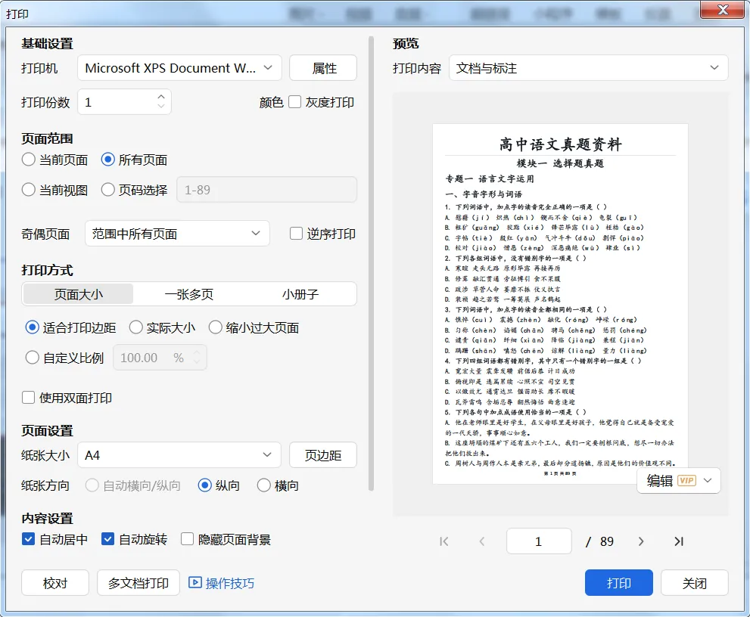750x617 pixels.
Task: Click the 关闭 button
Action: [695, 582]
